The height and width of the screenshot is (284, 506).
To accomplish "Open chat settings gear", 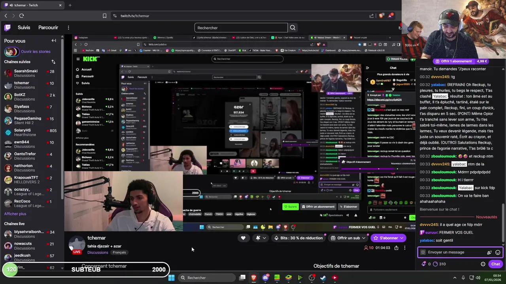I will click(483, 264).
